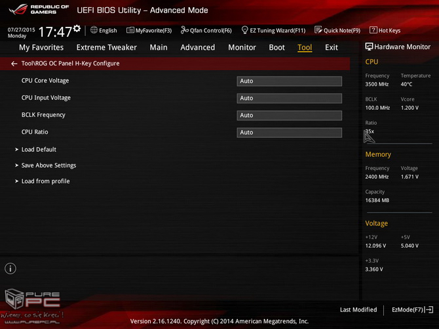Expand the Save Above Settings arrow
This screenshot has height=329, width=439.
coord(17,165)
